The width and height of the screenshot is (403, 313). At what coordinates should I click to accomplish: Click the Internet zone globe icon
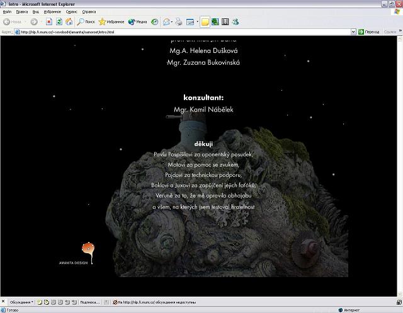point(341,310)
